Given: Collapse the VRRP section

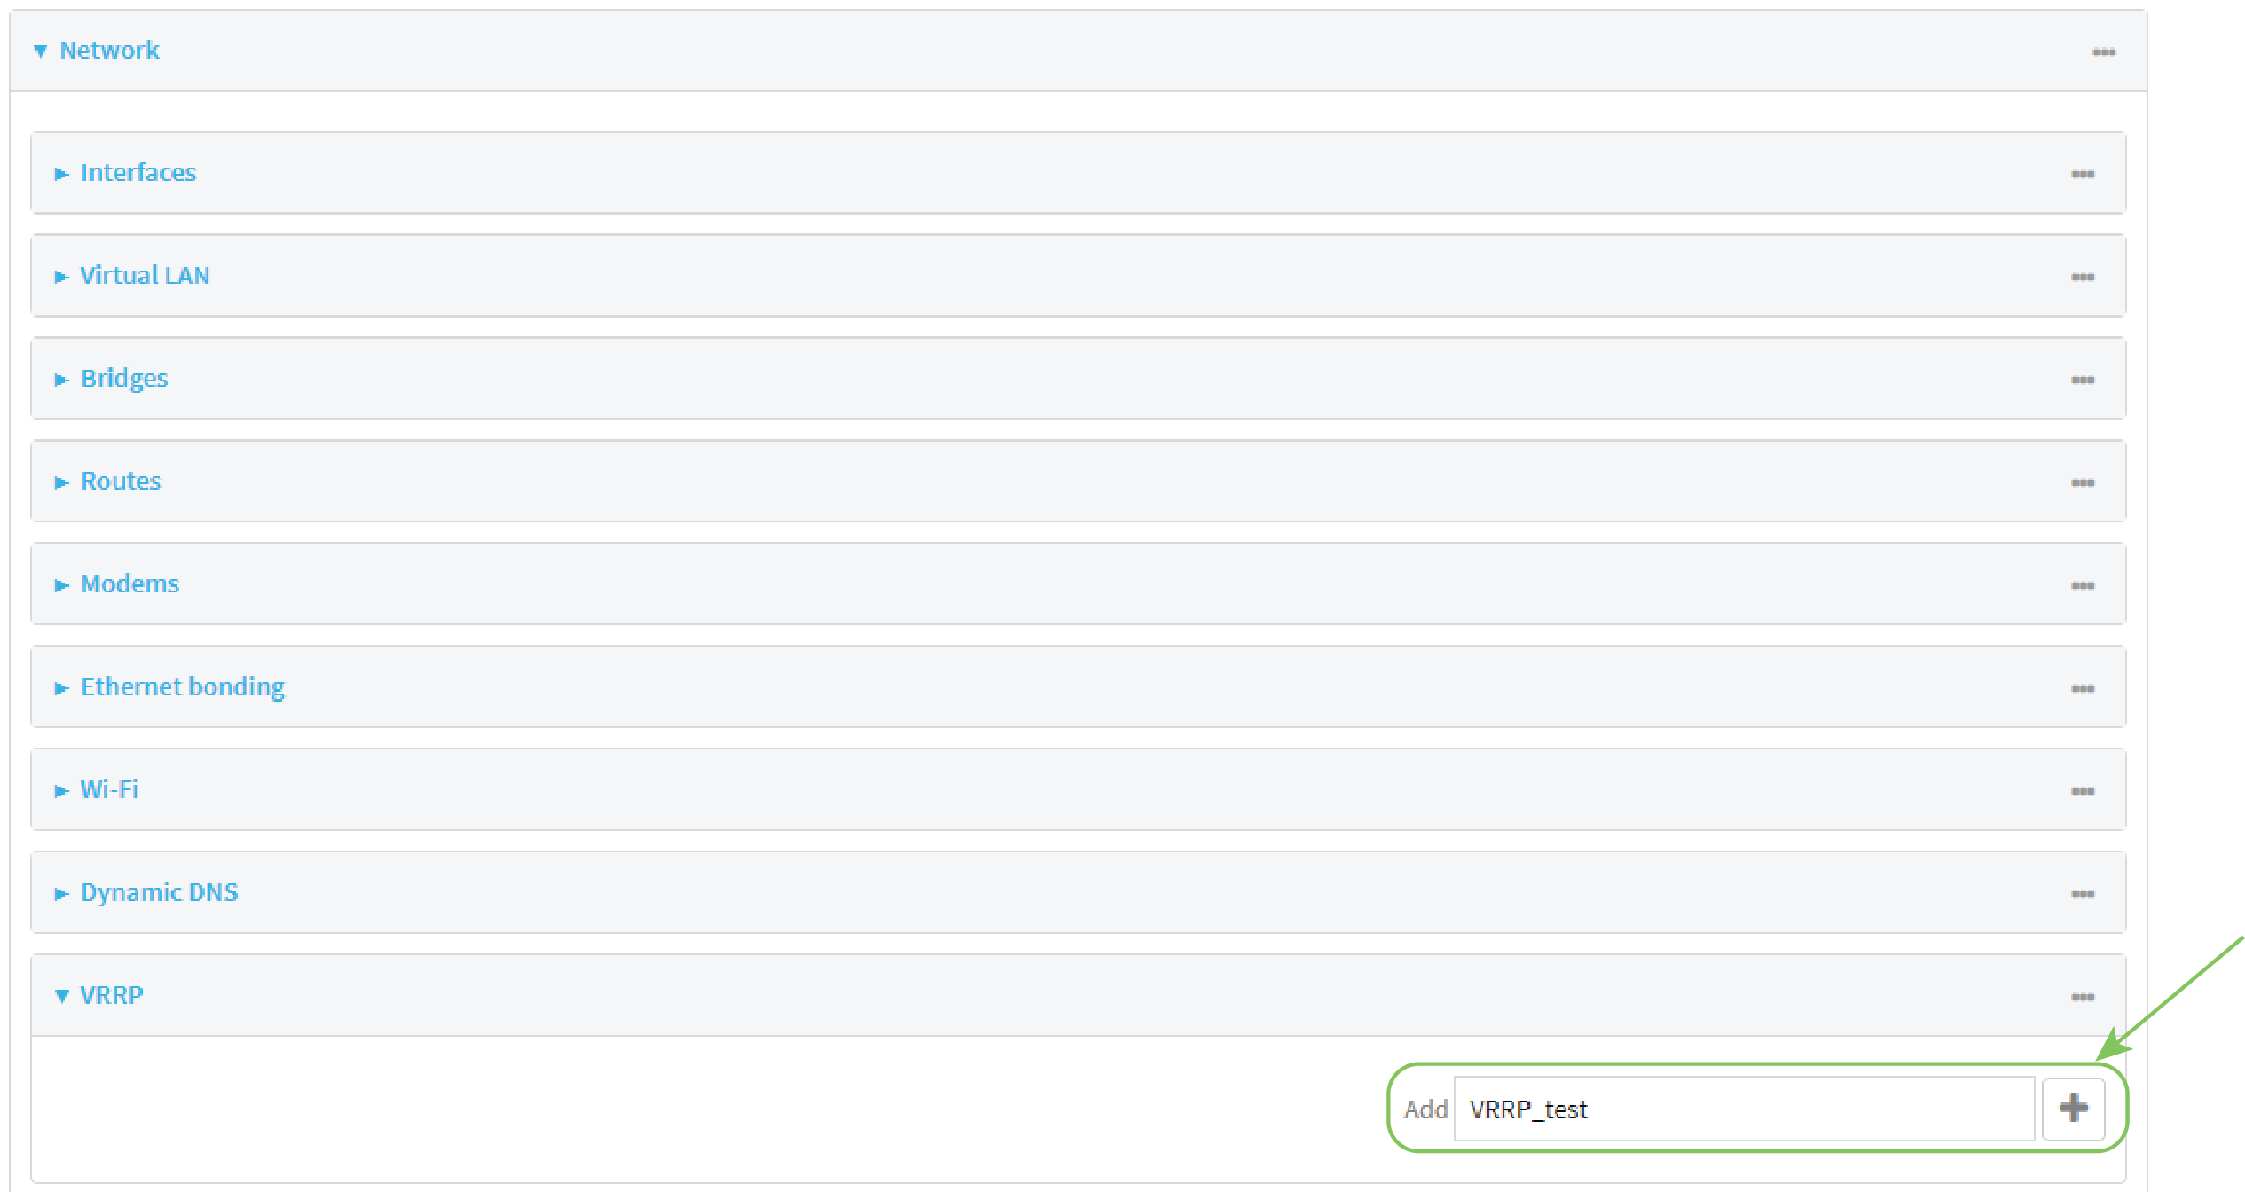Looking at the screenshot, I should (61, 996).
